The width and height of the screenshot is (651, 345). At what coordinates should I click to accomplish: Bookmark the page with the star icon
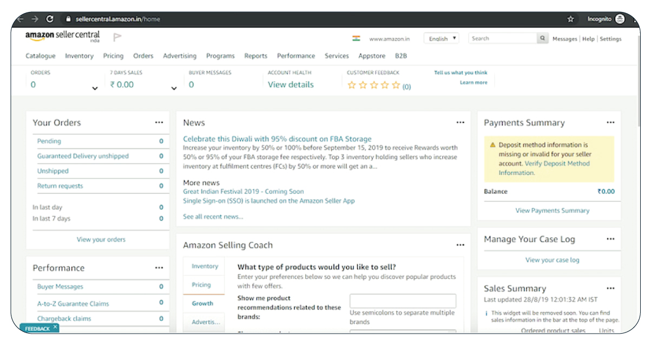pyautogui.click(x=570, y=19)
